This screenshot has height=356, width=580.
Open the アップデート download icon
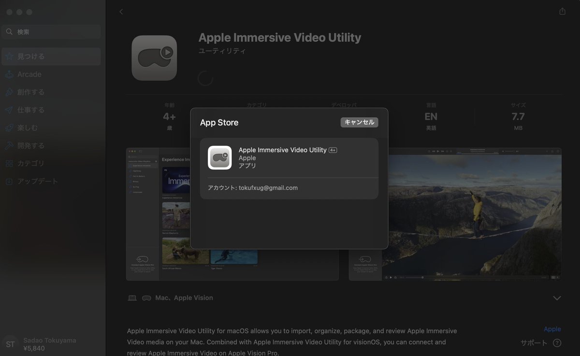click(x=9, y=182)
